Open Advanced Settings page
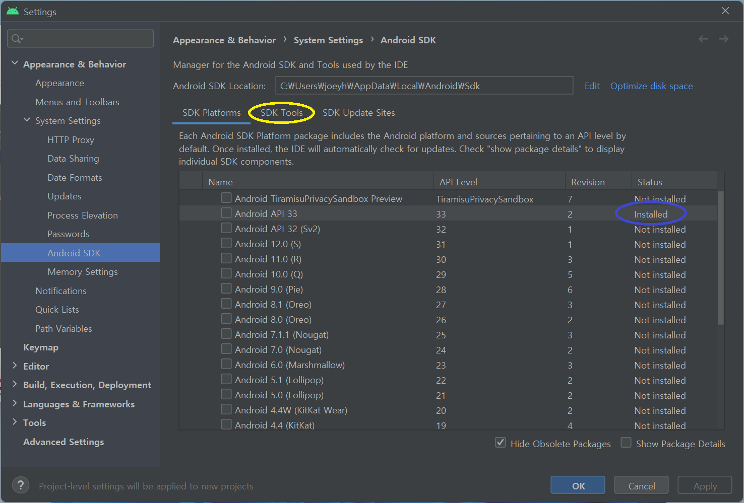Screen dimensions: 744x503 click(x=64, y=442)
